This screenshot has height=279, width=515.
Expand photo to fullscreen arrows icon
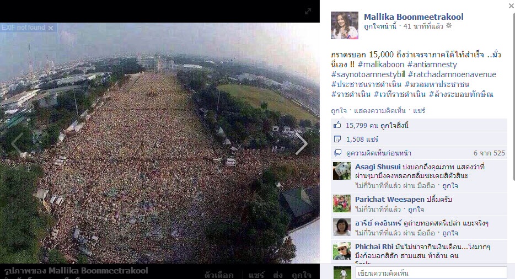point(308,12)
